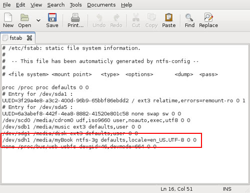Click the Undo toolbar button

(x=99, y=21)
